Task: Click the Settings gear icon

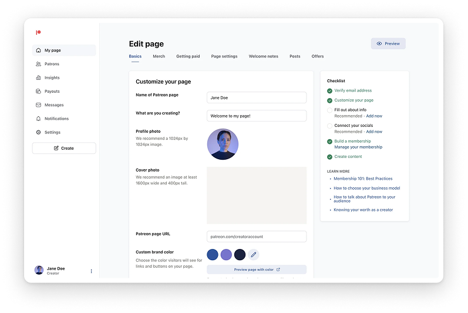Action: click(38, 132)
